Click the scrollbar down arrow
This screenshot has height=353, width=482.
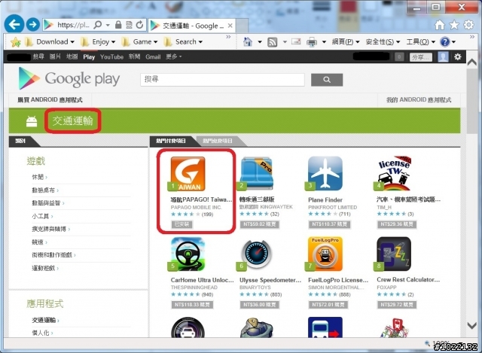472,325
